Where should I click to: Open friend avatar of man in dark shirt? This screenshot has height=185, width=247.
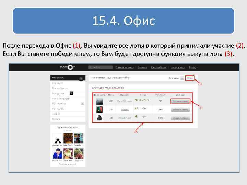tap(79, 138)
